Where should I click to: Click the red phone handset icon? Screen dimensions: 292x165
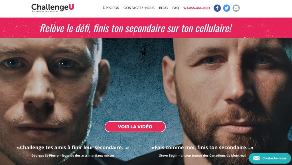point(185,8)
